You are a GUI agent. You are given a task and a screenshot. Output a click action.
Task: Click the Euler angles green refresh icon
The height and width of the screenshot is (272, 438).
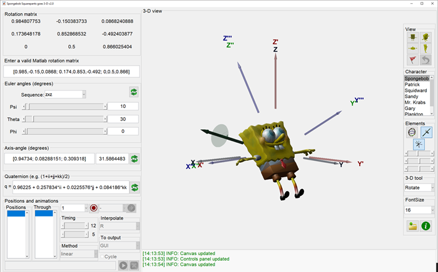point(133,92)
